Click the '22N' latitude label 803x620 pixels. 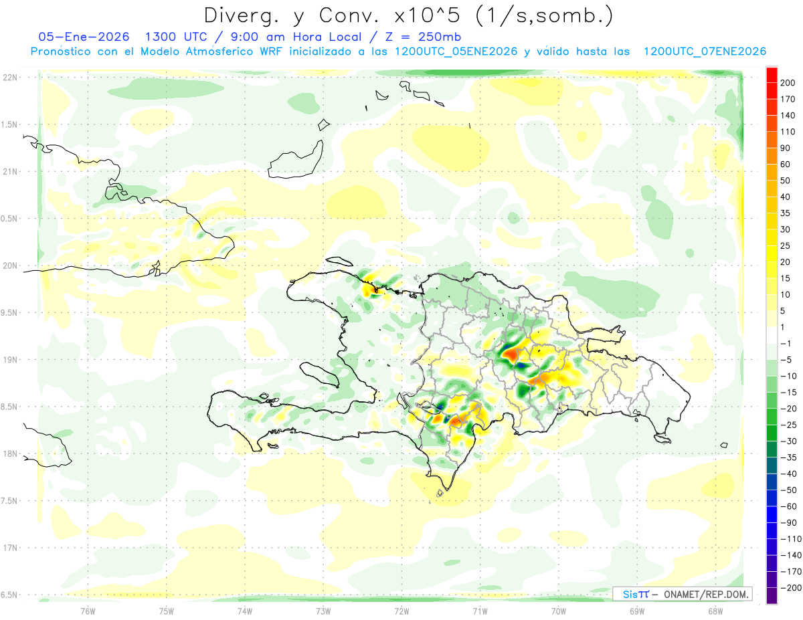(x=9, y=77)
